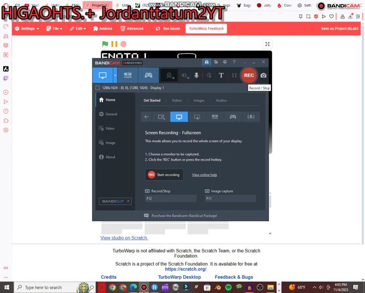The image size is (365, 293).
Task: Switch to the Videos tab
Action: tap(177, 101)
